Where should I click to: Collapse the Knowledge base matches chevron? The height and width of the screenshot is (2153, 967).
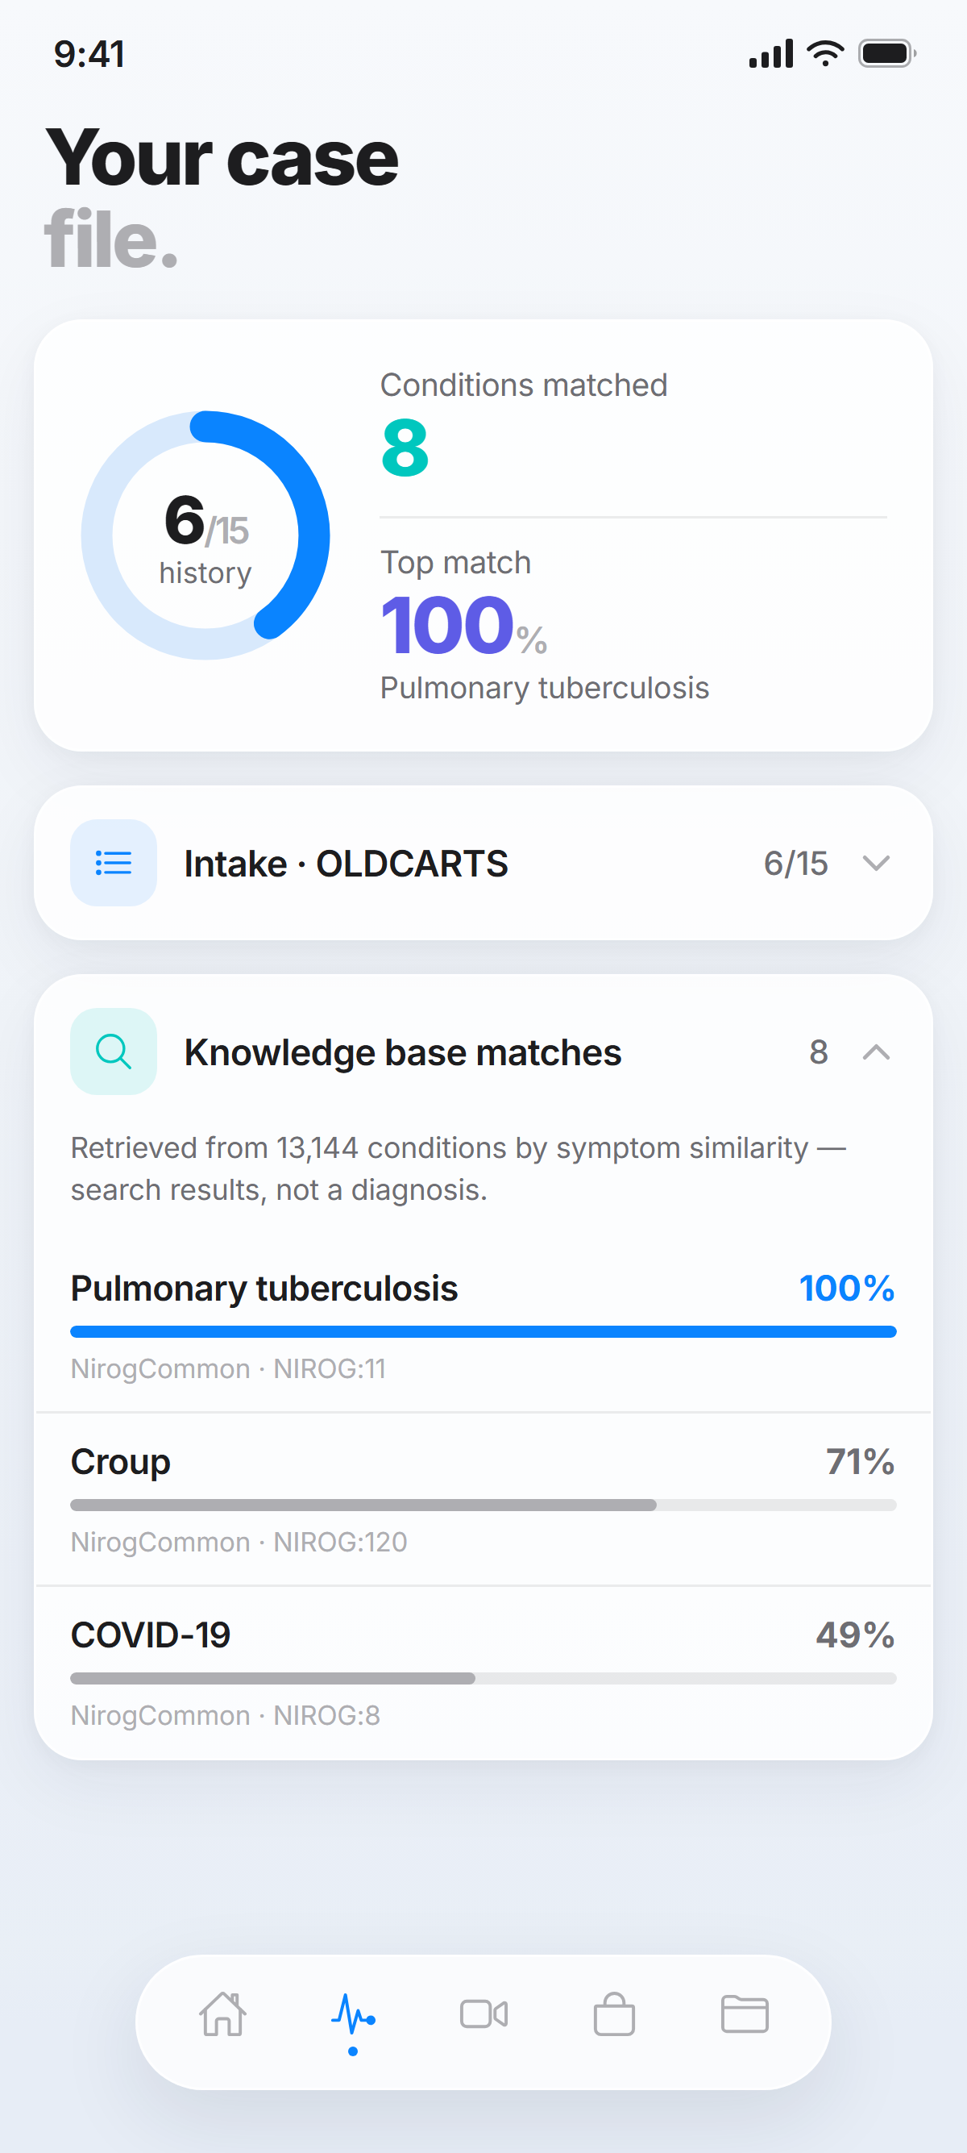876,1052
